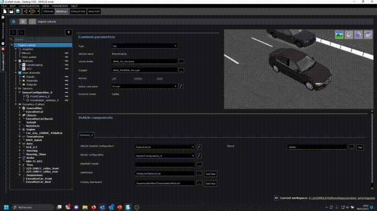377x211 pixels.
Task: Click landscape background icon in 3D preview
Action: pyautogui.click(x=339, y=35)
